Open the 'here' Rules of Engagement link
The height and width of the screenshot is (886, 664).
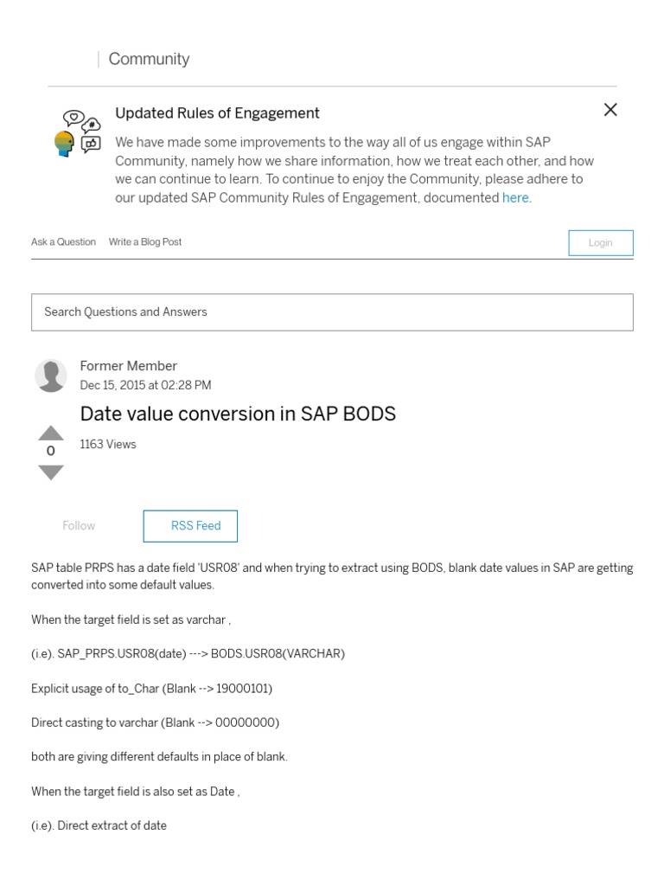(515, 197)
